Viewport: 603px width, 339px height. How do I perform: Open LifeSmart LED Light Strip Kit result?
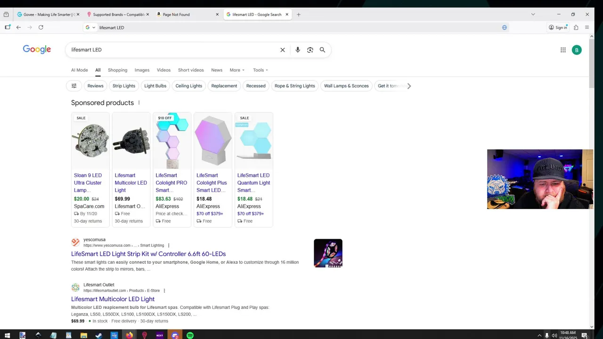148,254
